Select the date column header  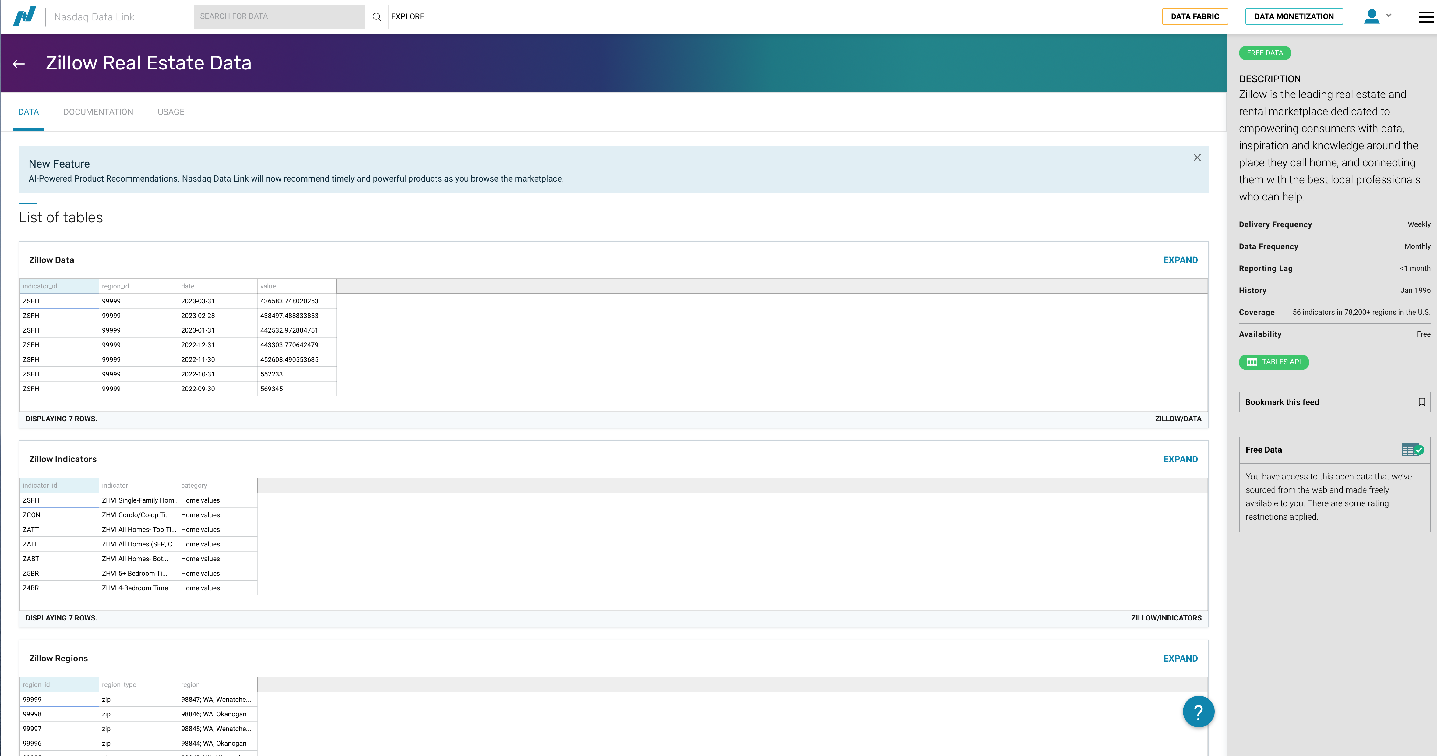coord(217,286)
